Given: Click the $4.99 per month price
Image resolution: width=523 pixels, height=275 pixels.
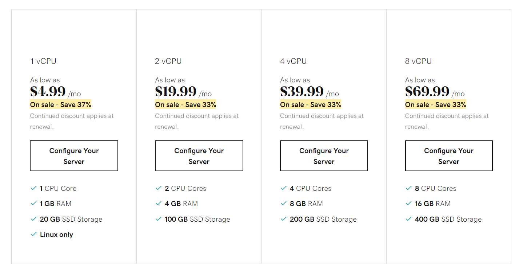Looking at the screenshot, I should 55,91.
